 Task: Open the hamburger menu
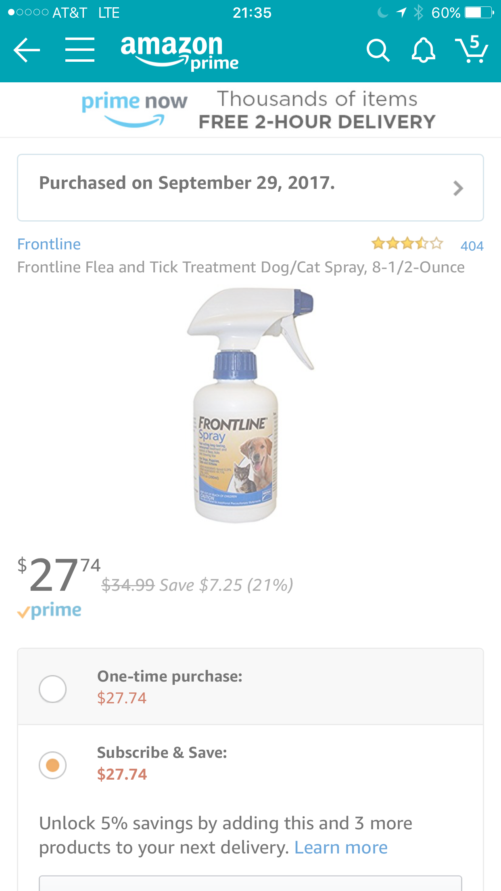(x=80, y=50)
